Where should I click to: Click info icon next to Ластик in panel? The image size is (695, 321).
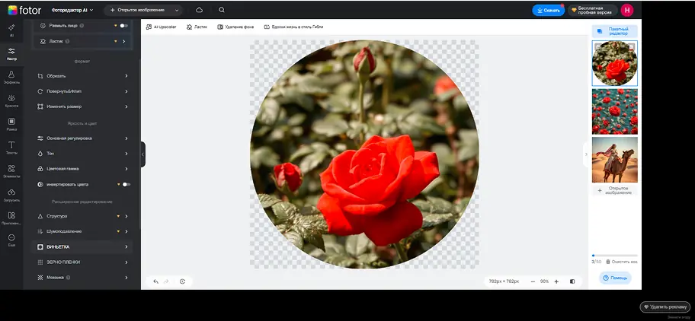67,41
